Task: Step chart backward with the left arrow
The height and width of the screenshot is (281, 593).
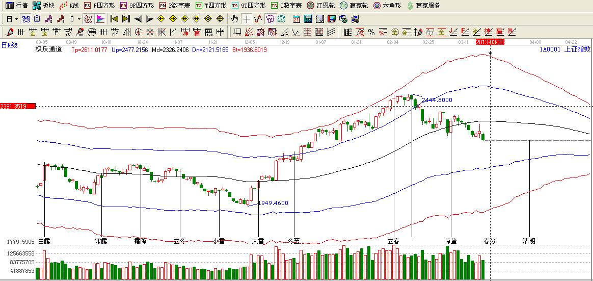Action: click(138, 19)
